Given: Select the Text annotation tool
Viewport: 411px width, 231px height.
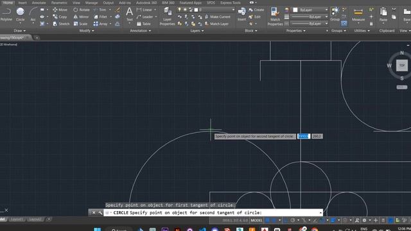Looking at the screenshot, I should 129,14.
